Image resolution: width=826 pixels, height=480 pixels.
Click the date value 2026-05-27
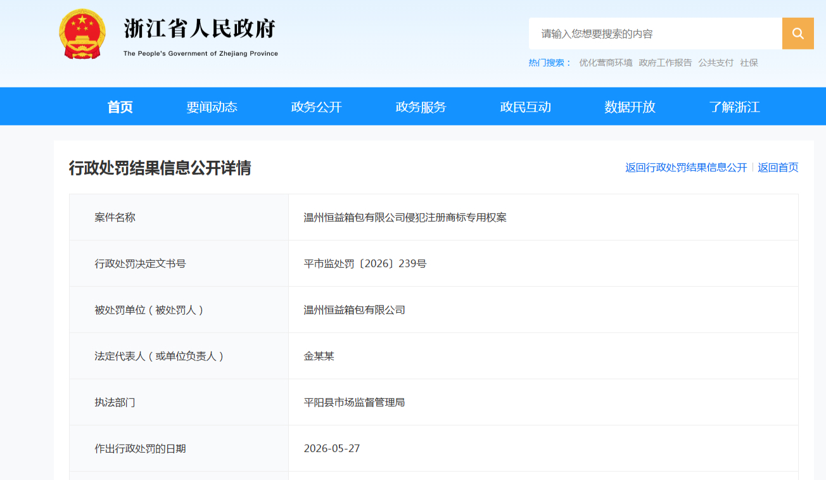332,448
